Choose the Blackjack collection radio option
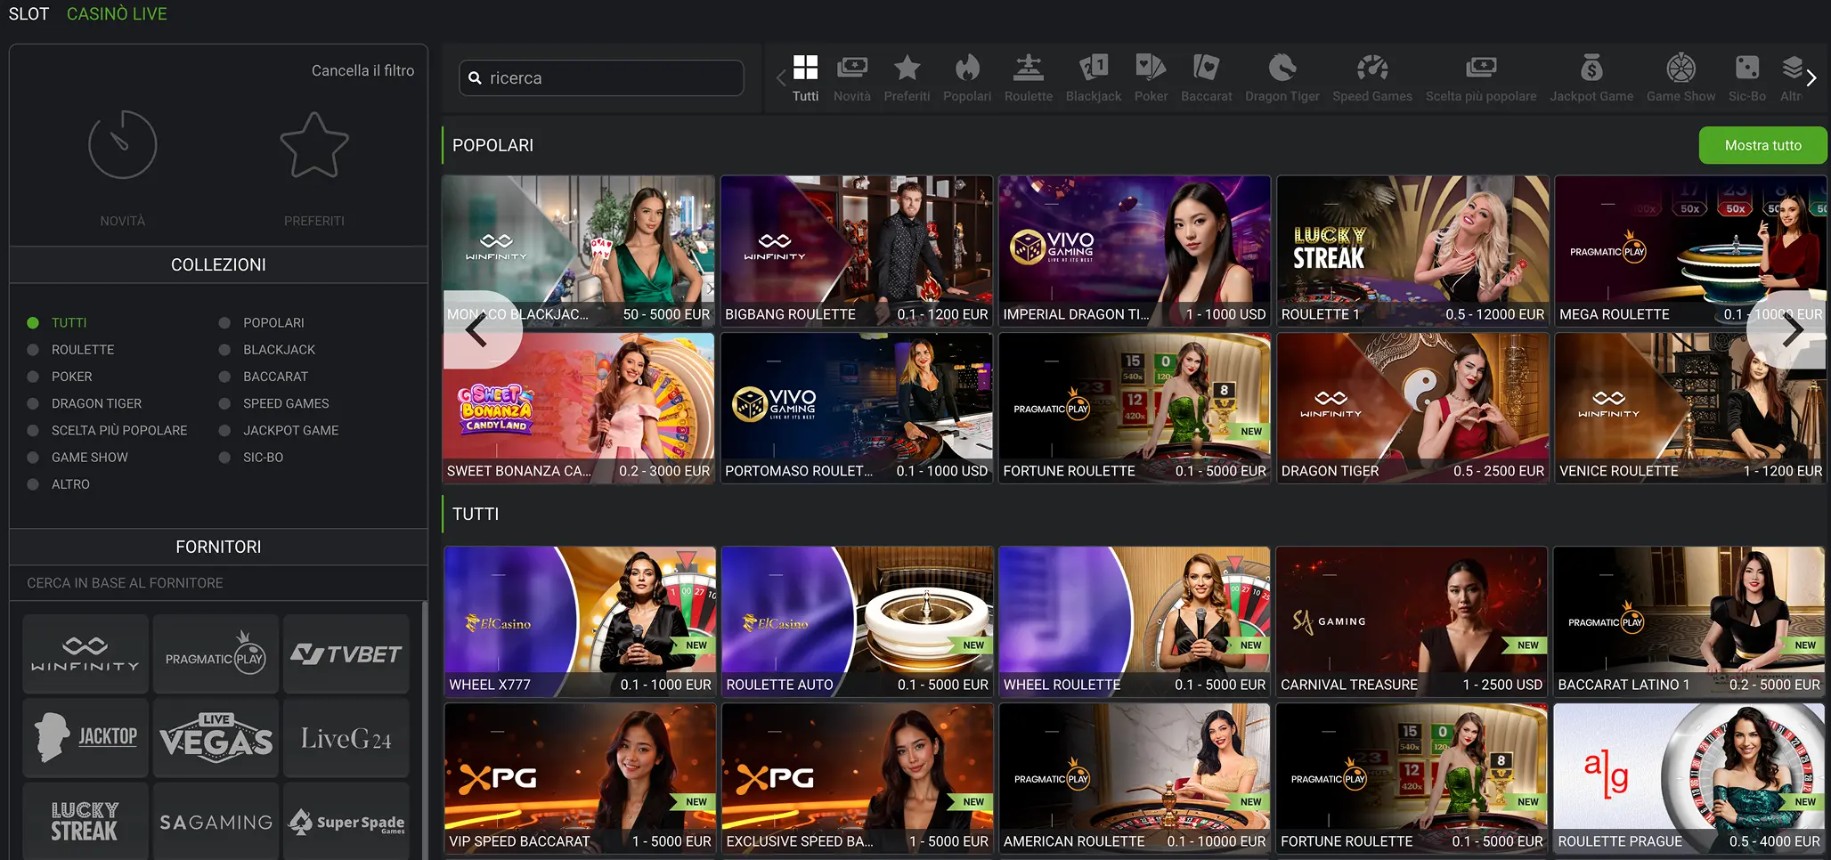 click(x=225, y=350)
